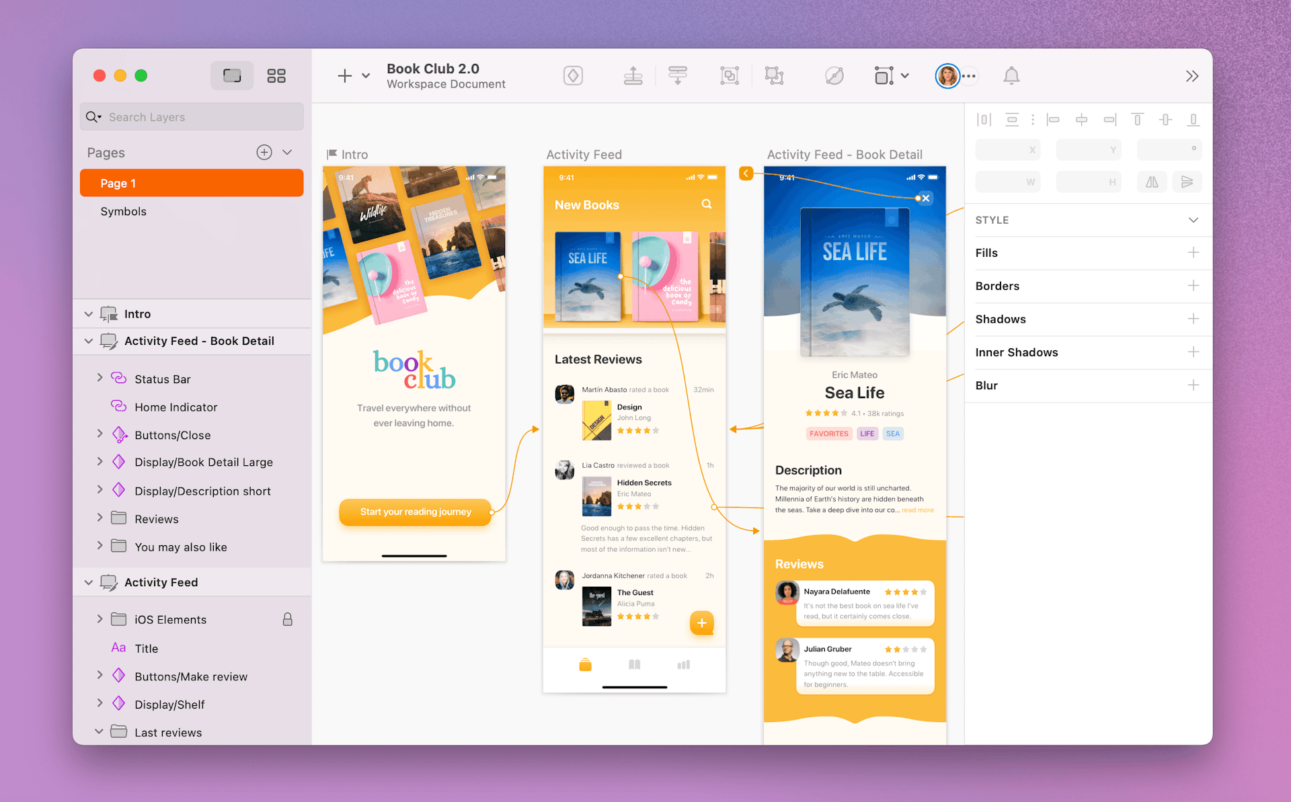Flip the selection horizontally

(1152, 182)
